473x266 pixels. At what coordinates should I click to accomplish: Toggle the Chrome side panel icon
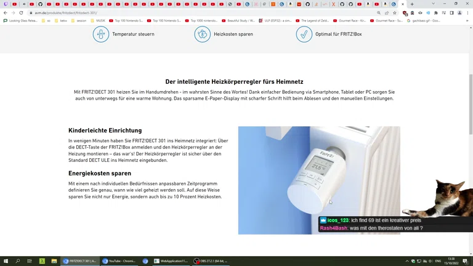[x=451, y=13]
